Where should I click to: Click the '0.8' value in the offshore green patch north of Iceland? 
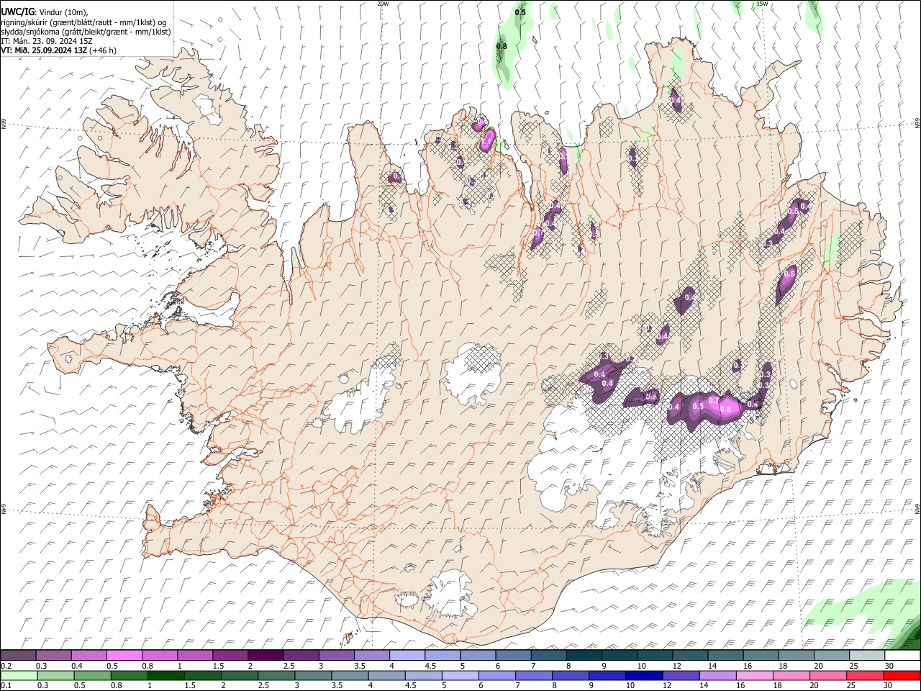coord(502,47)
